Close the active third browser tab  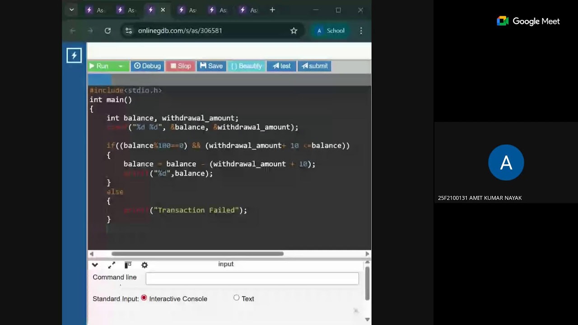(x=163, y=10)
